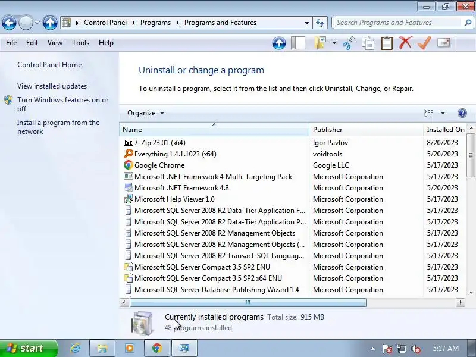476x357 pixels.
Task: Click the red X Delete icon
Action: (x=405, y=43)
